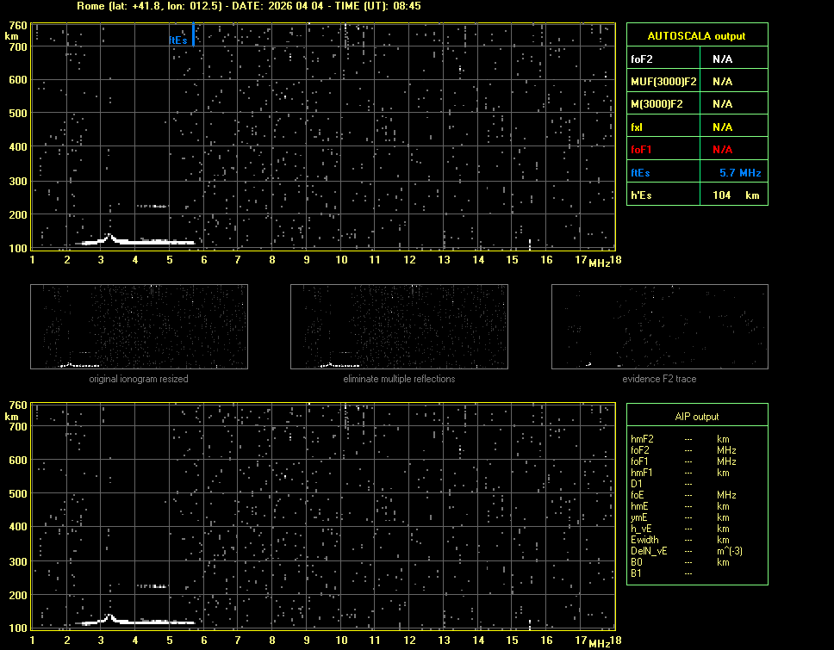
Task: Click the 'original ionogram resized' thumbnail
Action: click(139, 326)
